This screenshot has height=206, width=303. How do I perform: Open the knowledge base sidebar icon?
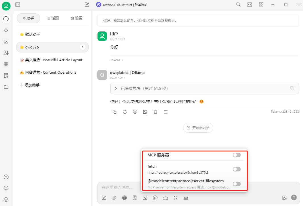coord(6,76)
